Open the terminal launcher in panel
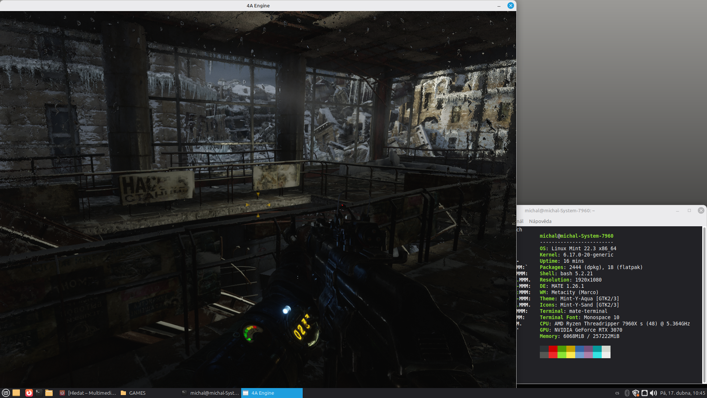Viewport: 707px width, 398px height. pos(39,393)
